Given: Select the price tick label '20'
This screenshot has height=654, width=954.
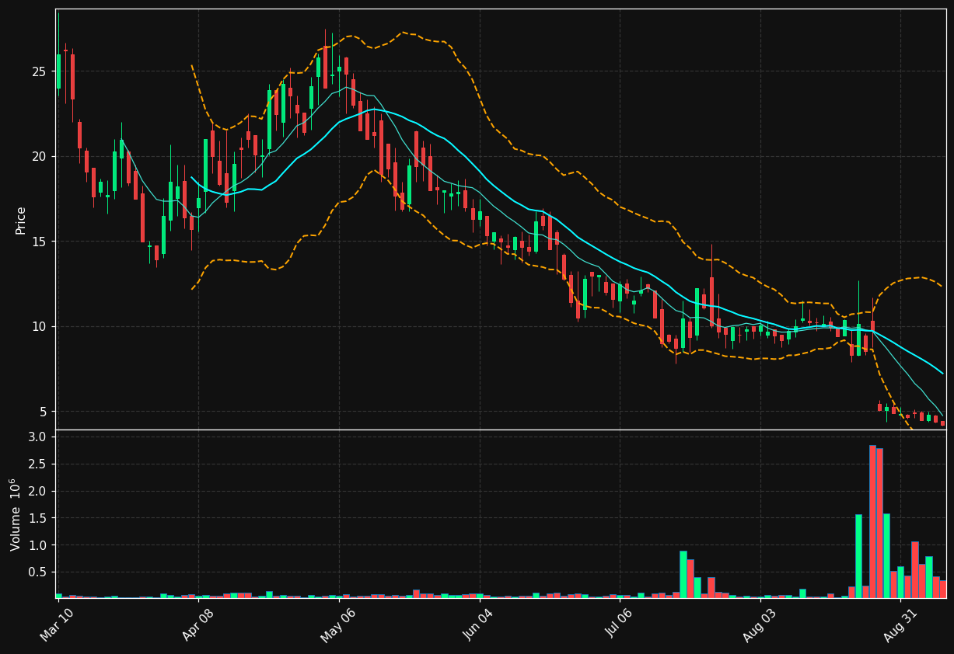Looking at the screenshot, I should (40, 156).
